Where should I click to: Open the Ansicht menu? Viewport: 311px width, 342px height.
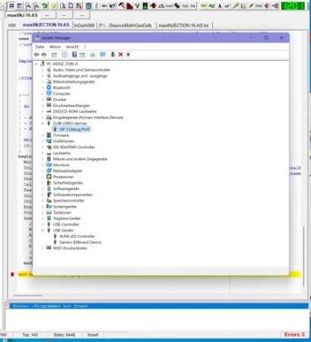pyautogui.click(x=72, y=47)
